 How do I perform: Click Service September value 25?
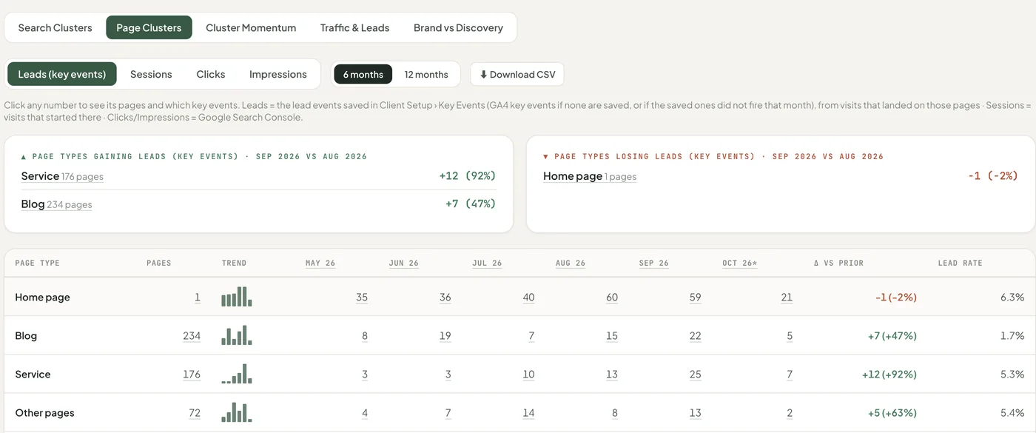[695, 375]
